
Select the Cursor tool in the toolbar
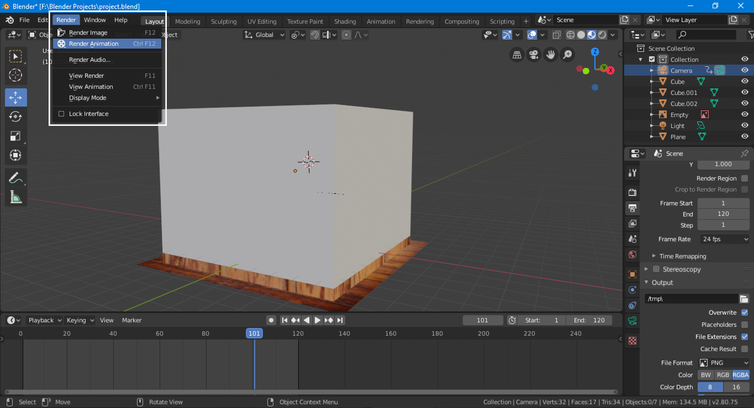15,76
